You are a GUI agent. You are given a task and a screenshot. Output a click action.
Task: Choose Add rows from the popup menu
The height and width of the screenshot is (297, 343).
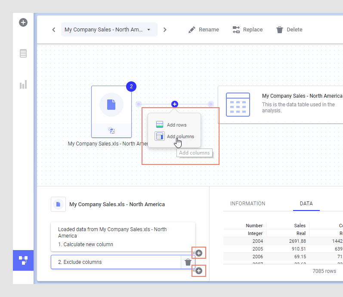176,125
